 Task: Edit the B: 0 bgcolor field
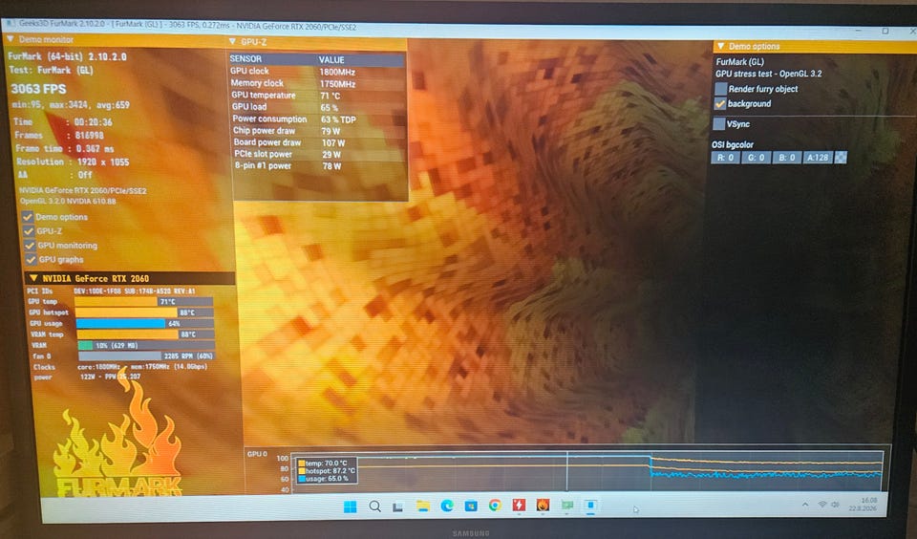pos(786,158)
